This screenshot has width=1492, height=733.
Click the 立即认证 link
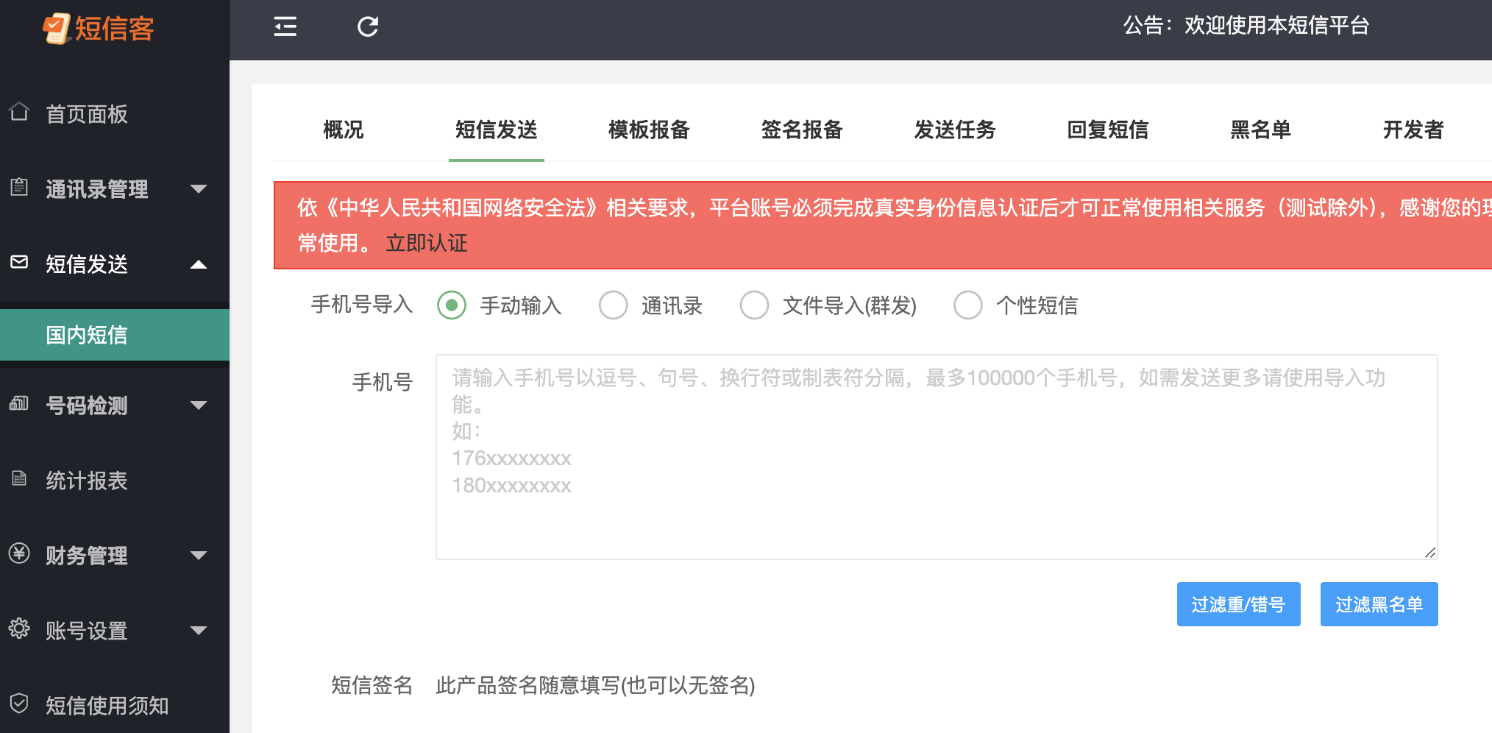[425, 243]
